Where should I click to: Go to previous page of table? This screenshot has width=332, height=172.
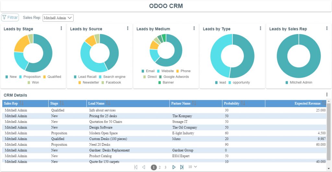(x=144, y=167)
